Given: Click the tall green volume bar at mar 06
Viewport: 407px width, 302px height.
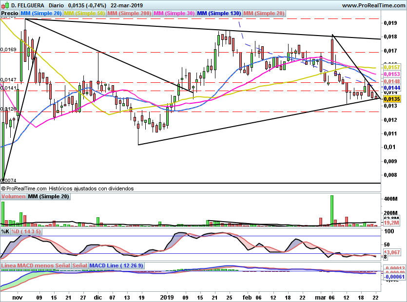Looking at the screenshot, I should coord(331,210).
